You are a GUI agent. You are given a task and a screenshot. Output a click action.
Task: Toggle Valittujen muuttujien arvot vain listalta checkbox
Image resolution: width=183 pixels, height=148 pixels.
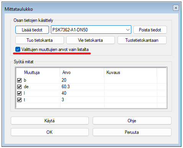pyautogui.click(x=18, y=49)
